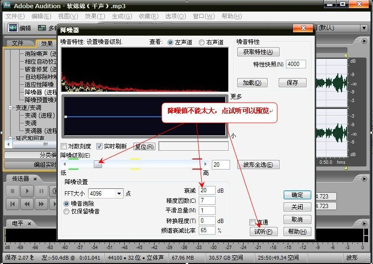Toggle live update checkbox
The height and width of the screenshot is (264, 373).
pyautogui.click(x=99, y=146)
